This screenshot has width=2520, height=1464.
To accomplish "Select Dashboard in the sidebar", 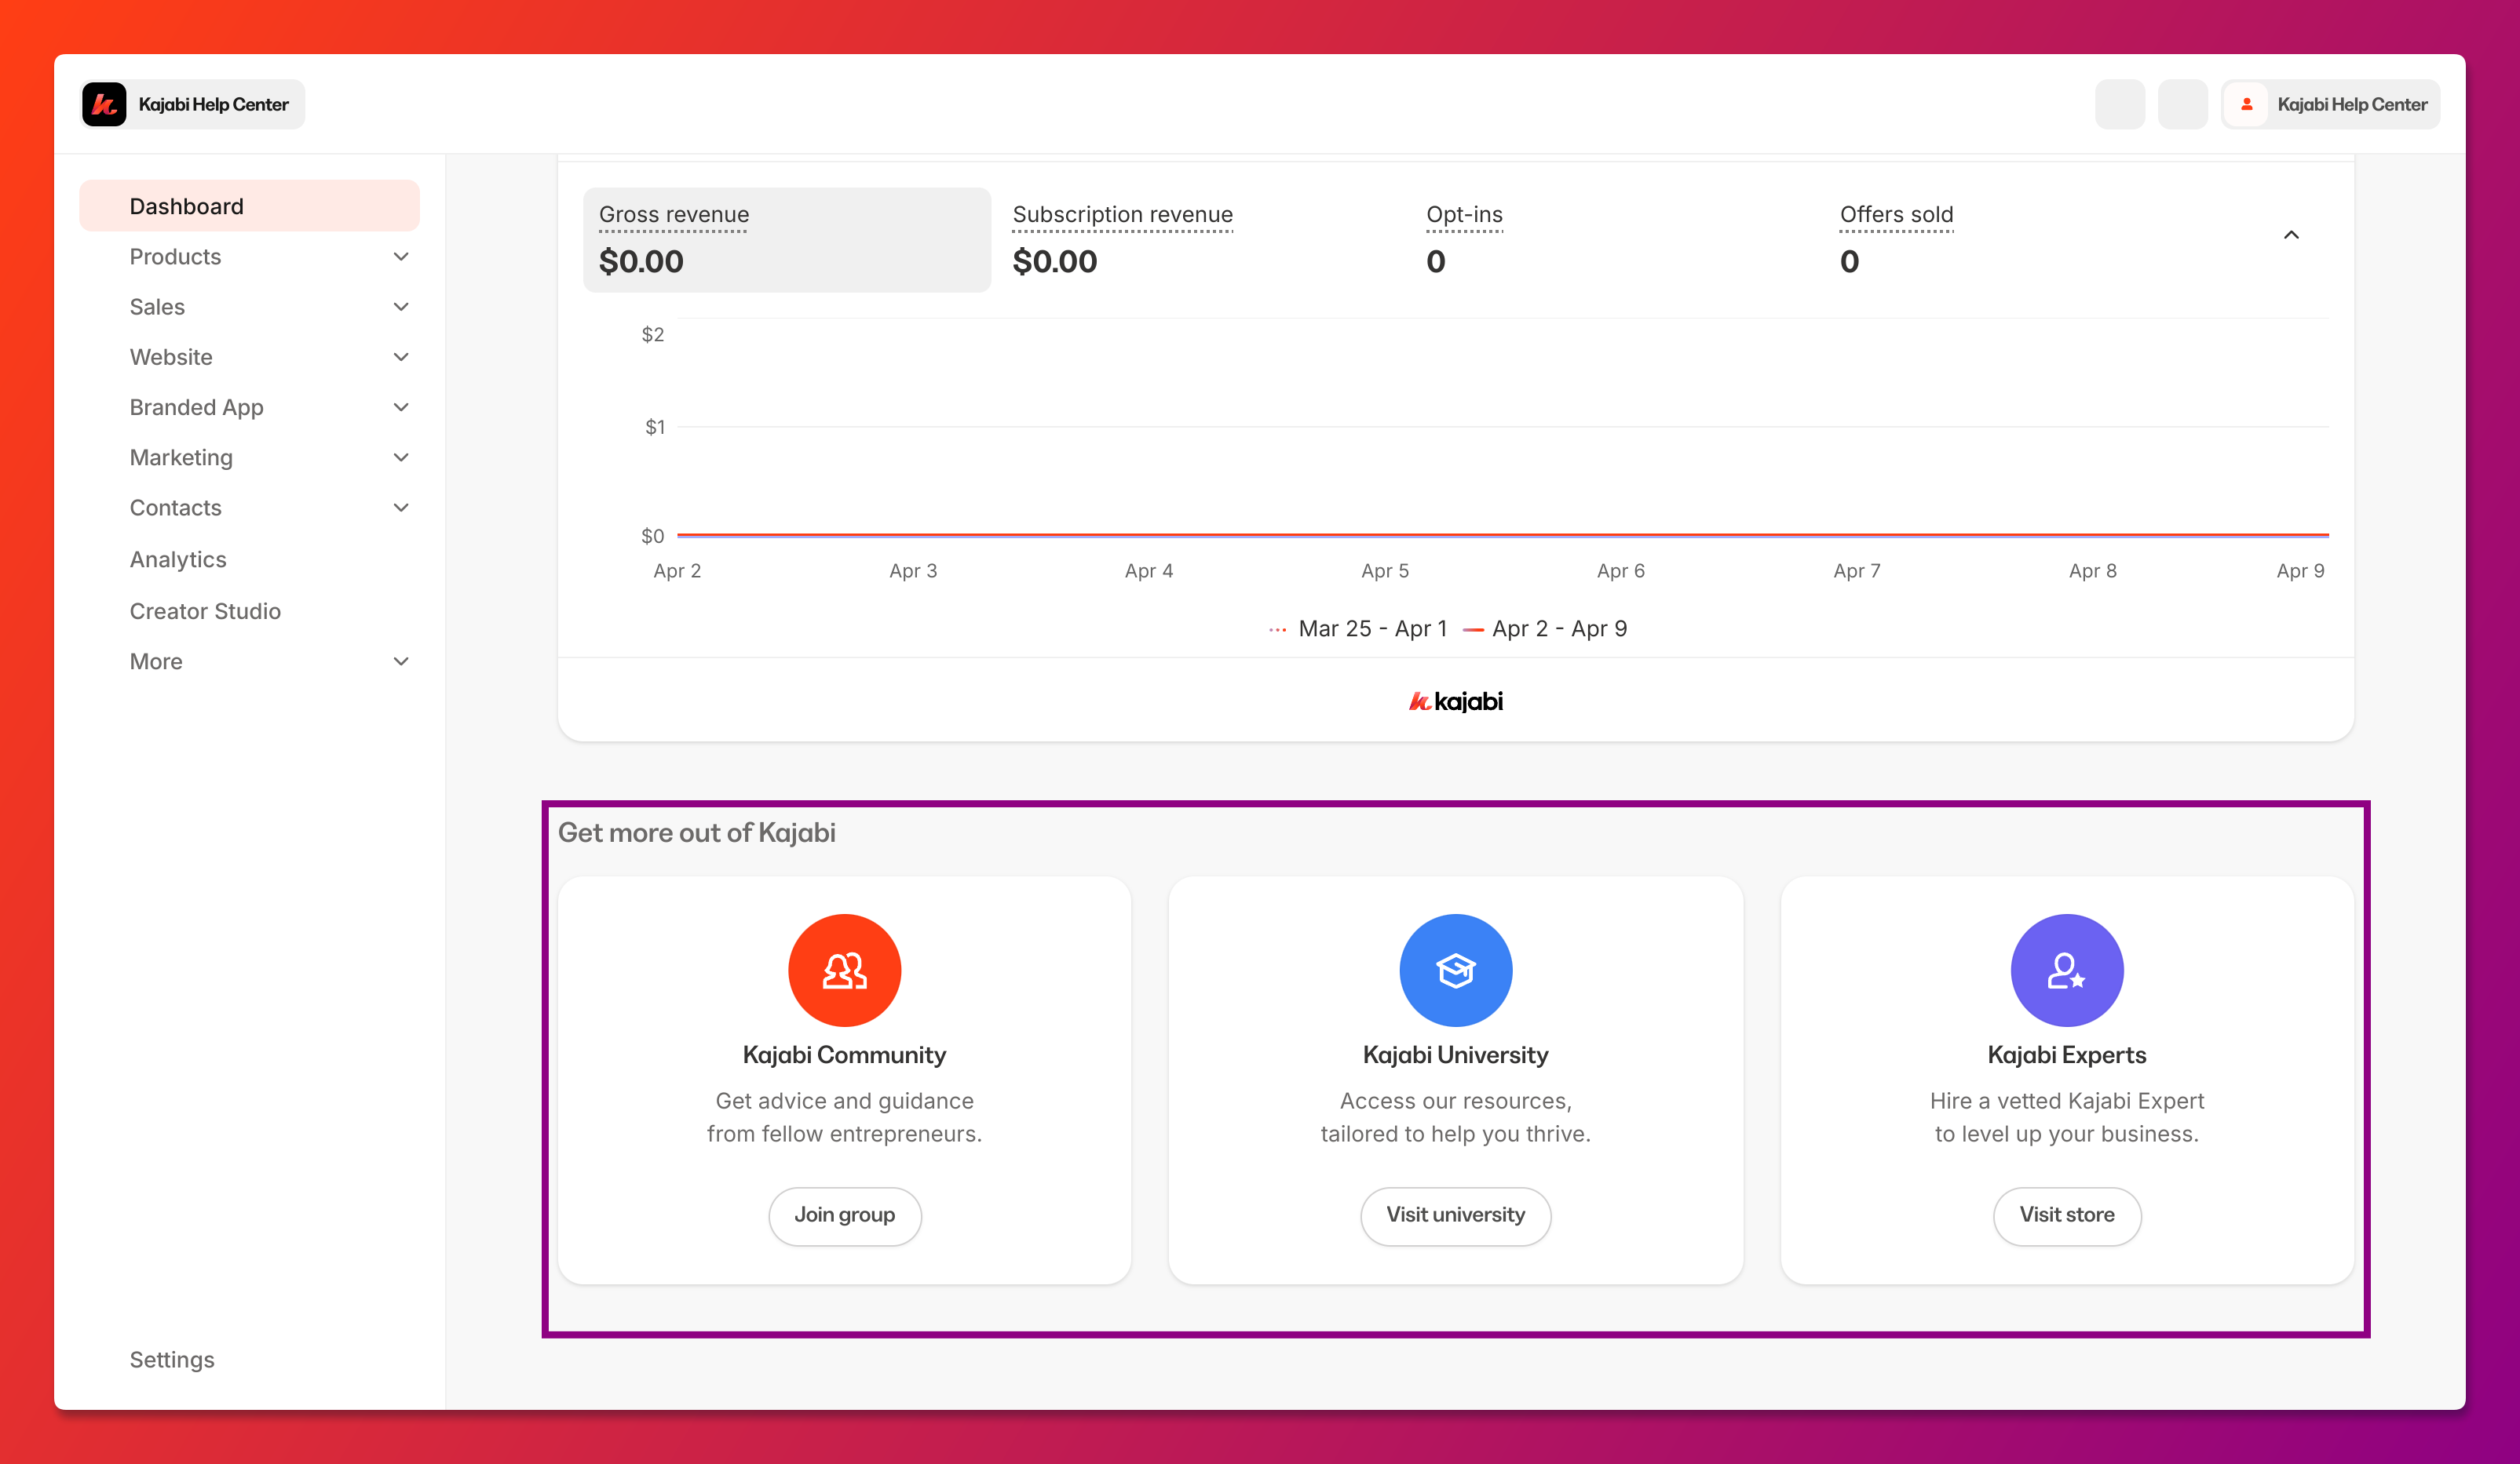I will pos(249,206).
